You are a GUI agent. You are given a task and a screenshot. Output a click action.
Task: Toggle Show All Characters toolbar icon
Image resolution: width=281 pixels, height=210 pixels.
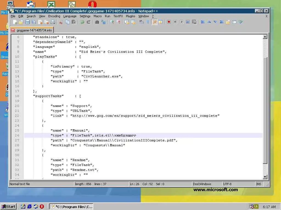click(x=148, y=22)
